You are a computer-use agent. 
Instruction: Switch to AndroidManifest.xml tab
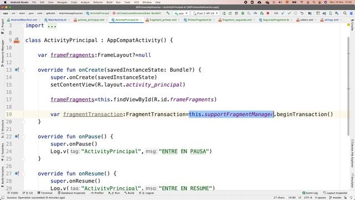[24, 20]
